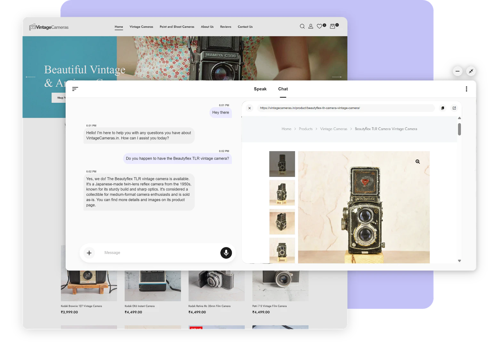Viewport: 494px width, 345px height.
Task: Copy the product page URL
Action: pos(442,108)
